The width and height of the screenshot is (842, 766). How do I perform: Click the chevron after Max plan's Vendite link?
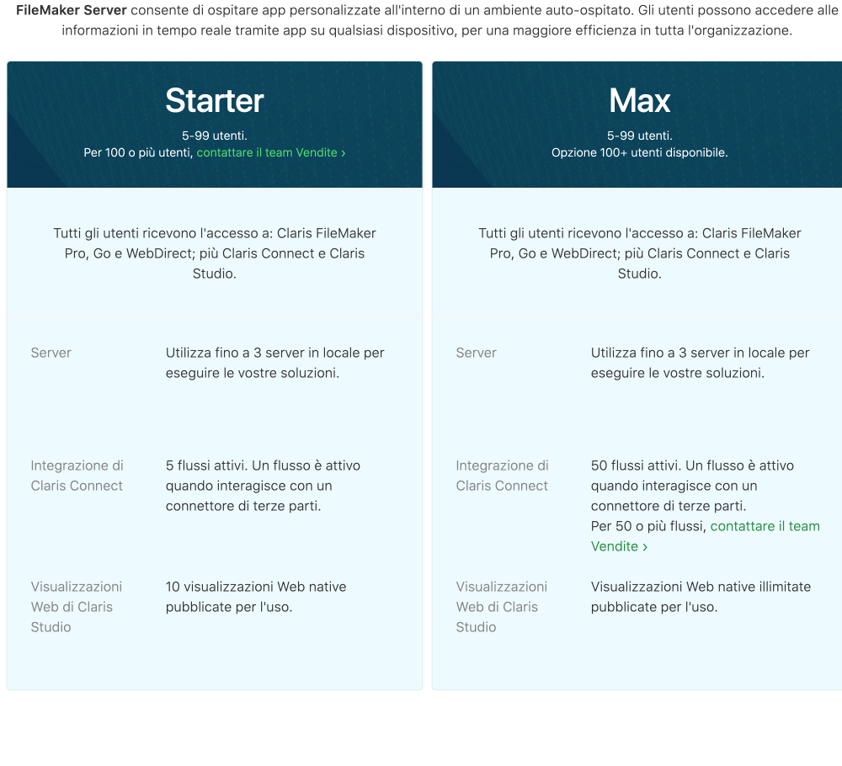(645, 547)
